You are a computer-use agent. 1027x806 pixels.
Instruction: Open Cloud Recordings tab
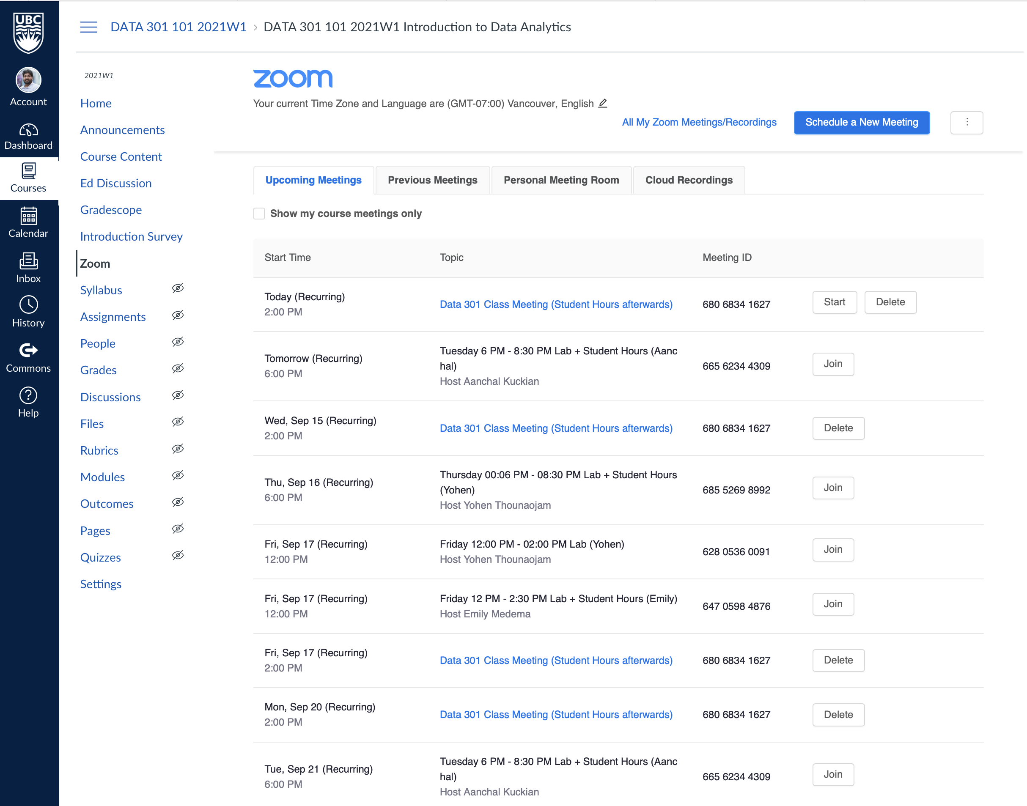pos(689,180)
